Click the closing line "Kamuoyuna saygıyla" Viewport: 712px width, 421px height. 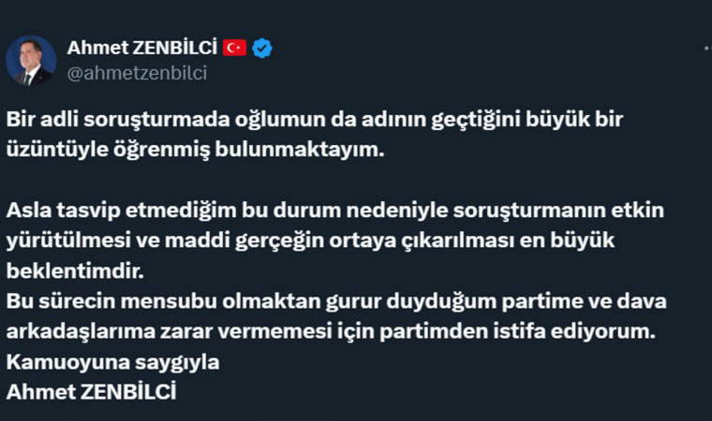(86, 363)
